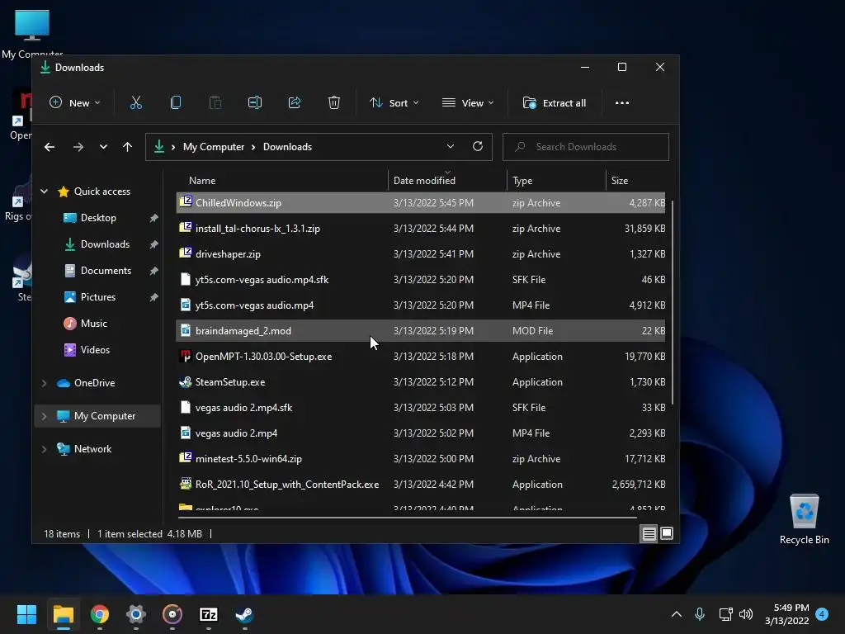Select SteamSetup.exe file
The width and height of the screenshot is (845, 634).
tap(420, 381)
